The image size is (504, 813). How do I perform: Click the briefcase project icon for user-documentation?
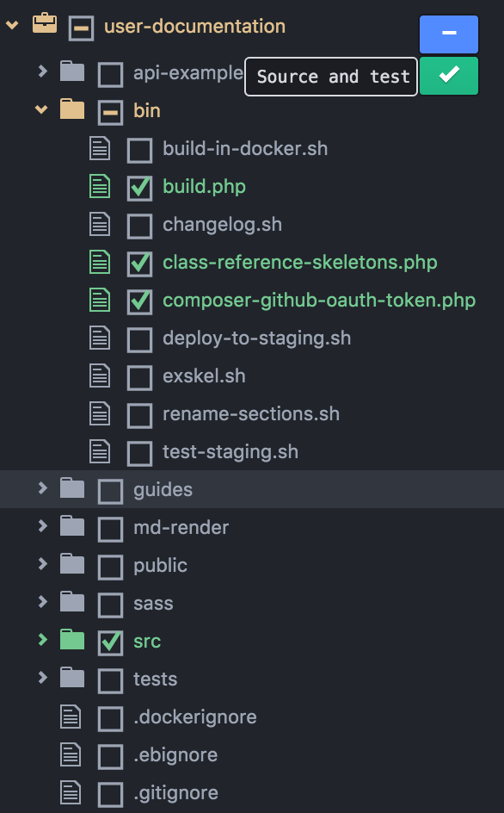pos(45,24)
